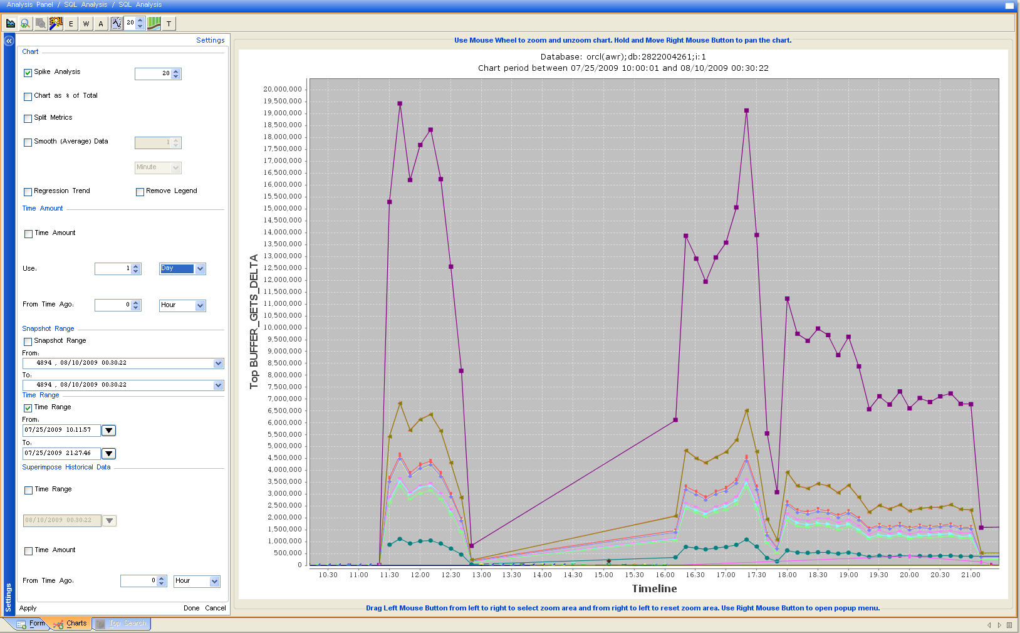
Task: Click the area chart icon in toolbar
Action: click(11, 24)
